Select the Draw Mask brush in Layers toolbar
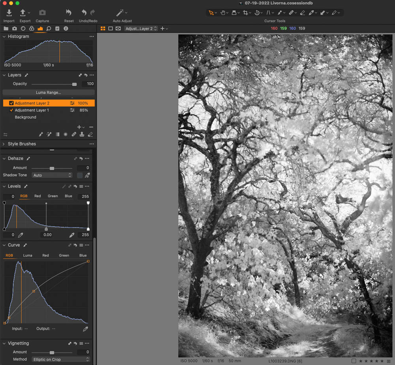395x365 pixels. click(x=41, y=134)
